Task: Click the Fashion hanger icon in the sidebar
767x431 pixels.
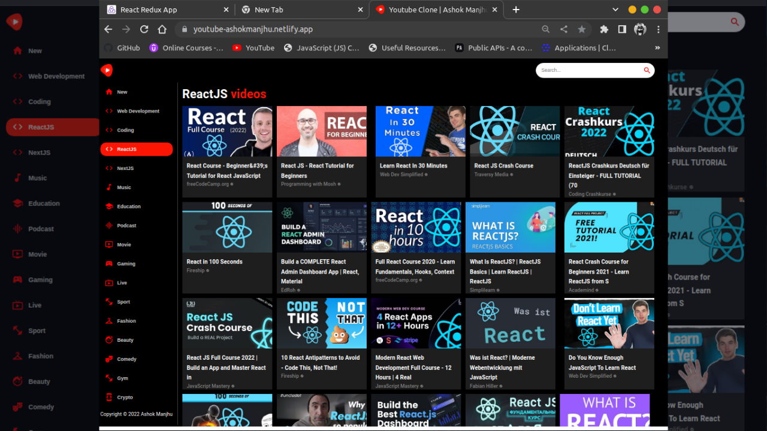Action: click(x=109, y=321)
